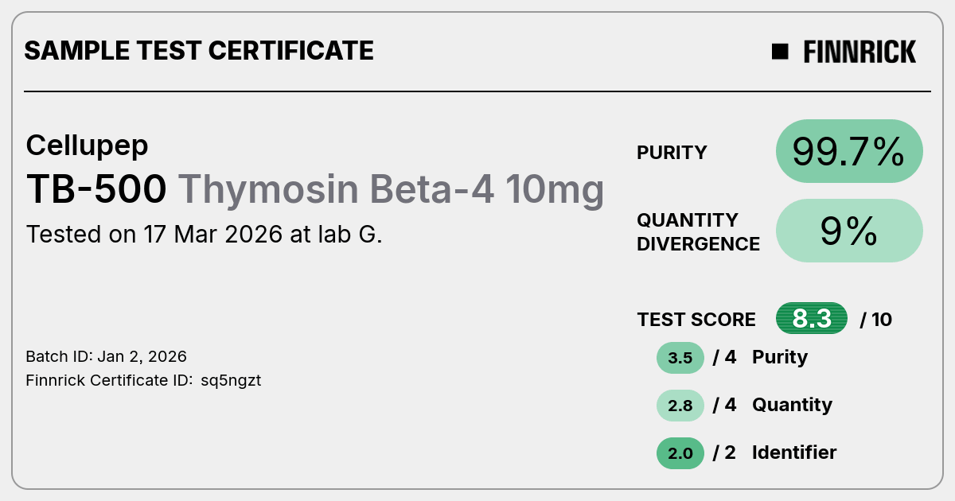Click the Thymosin Beta-4 10mg subtitle
The image size is (955, 501).
point(391,190)
